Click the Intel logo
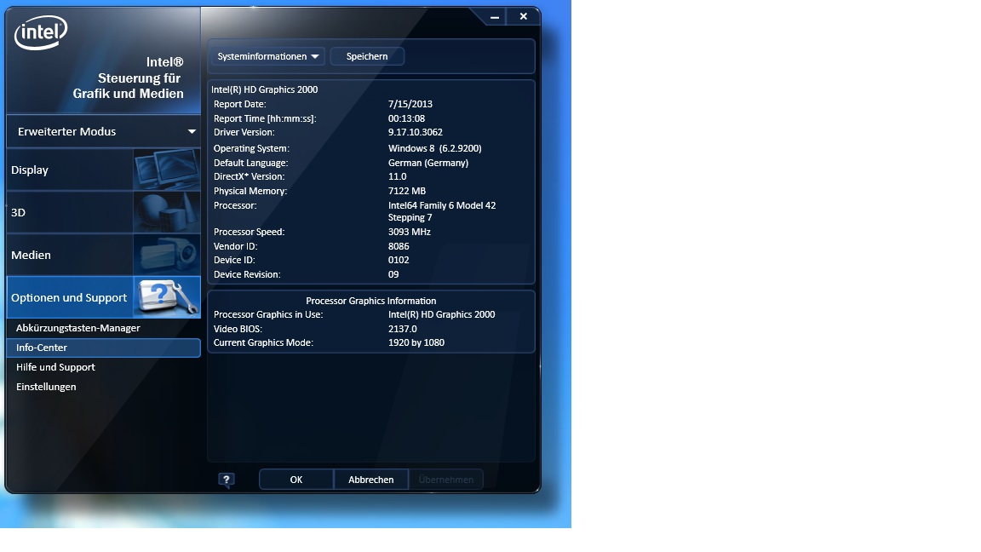The image size is (981, 552). 41,32
